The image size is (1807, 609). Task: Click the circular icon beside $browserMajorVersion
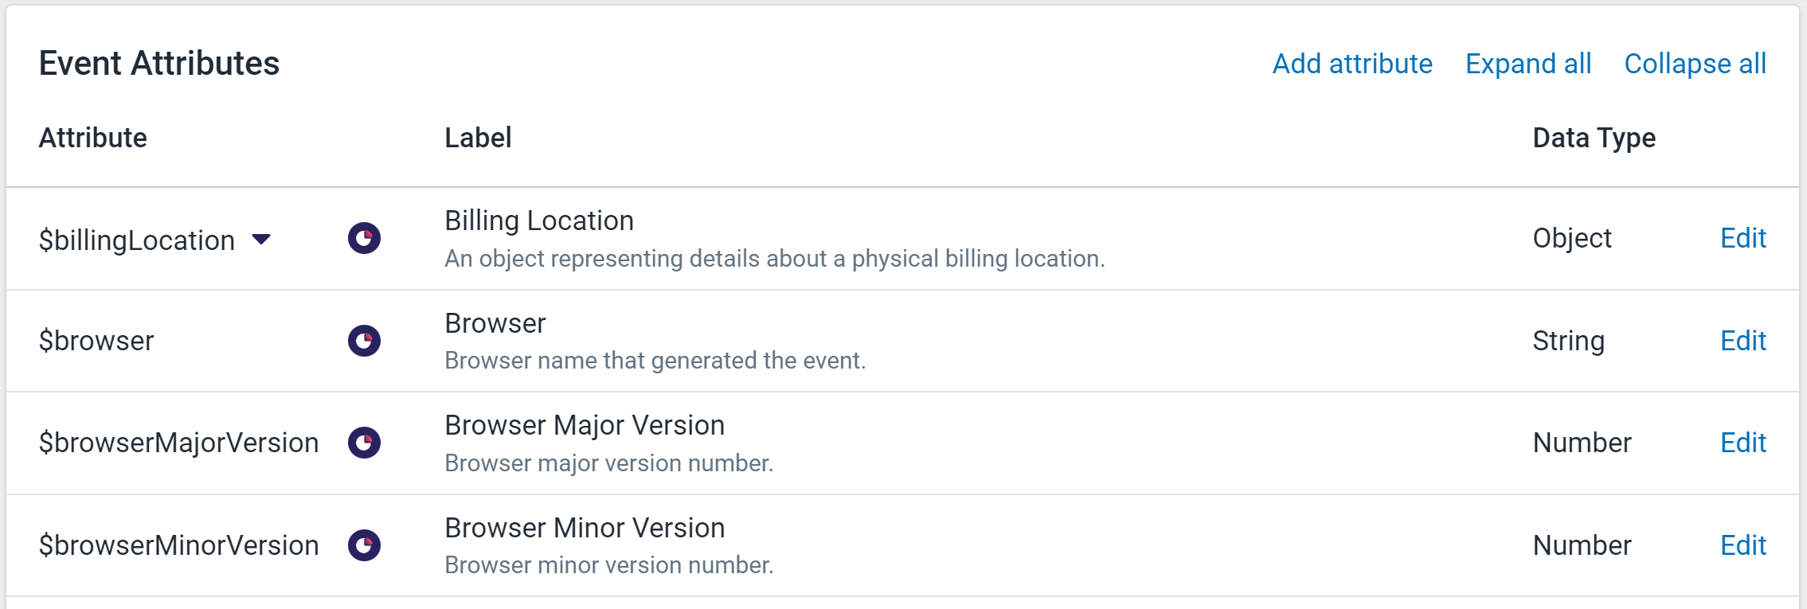click(364, 443)
